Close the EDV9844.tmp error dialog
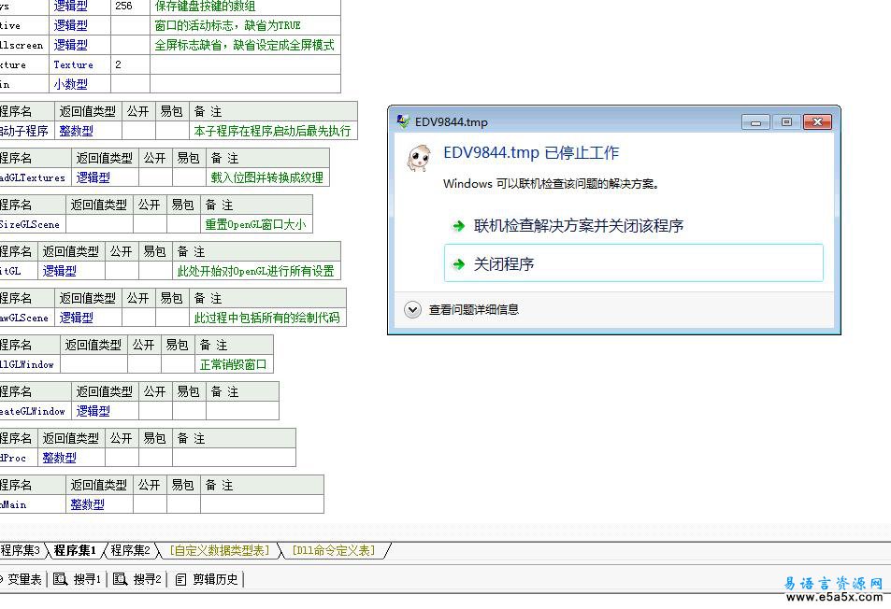Screen dimensions: 891x609 click(816, 122)
